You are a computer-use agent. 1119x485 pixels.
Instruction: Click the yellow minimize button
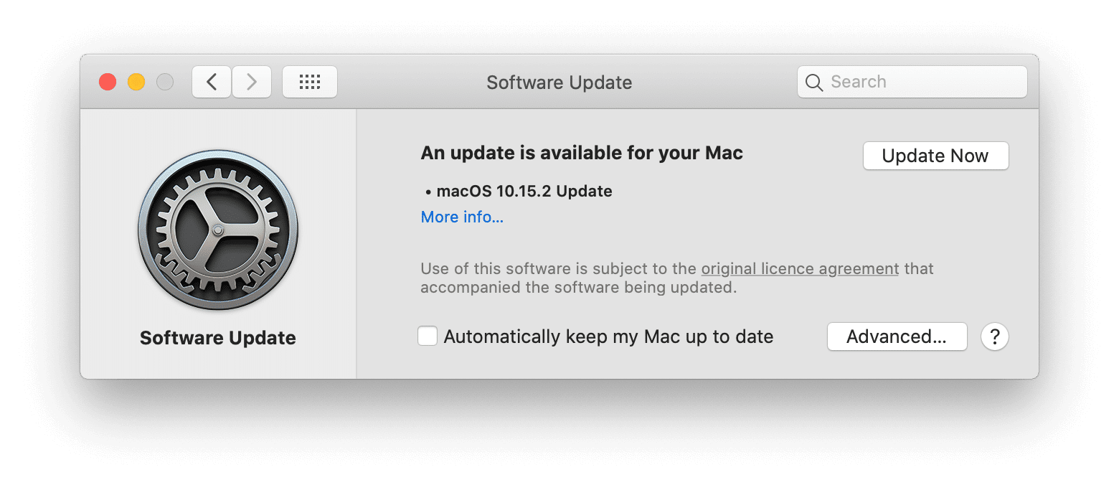pyautogui.click(x=136, y=82)
